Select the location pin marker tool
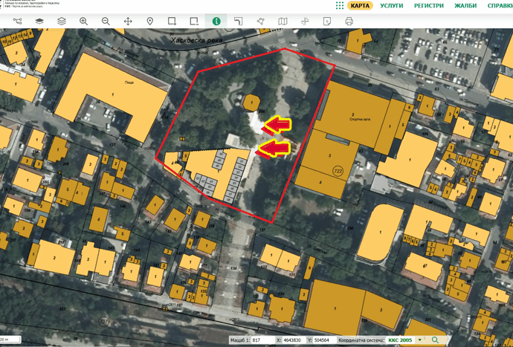Screen dimensions: 513x347 150,22
